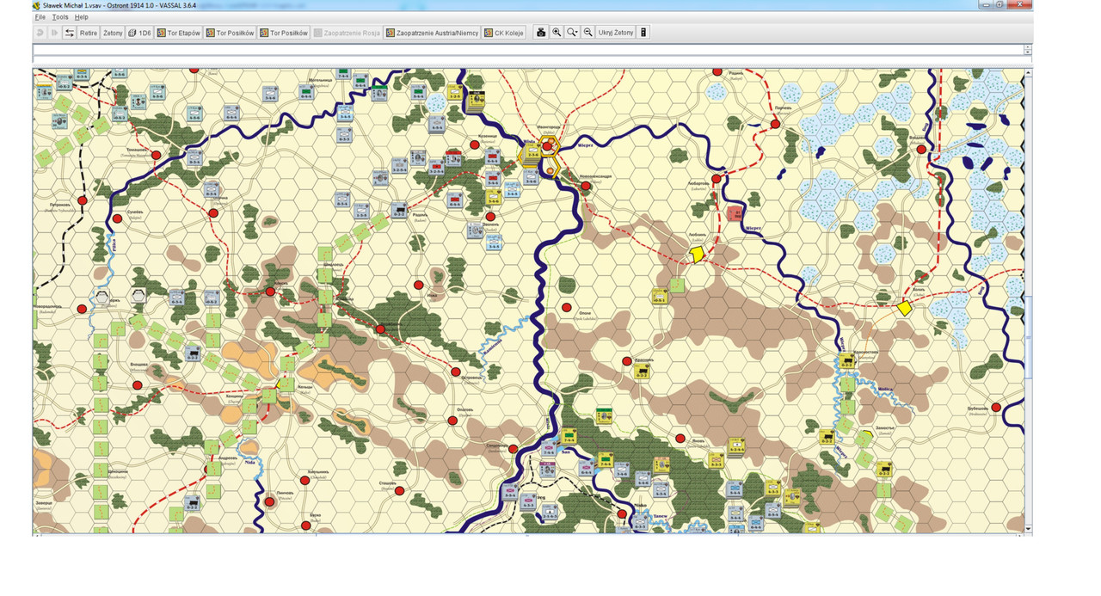Open the zoom level dropdown magnifier
This screenshot has width=1101, height=596.
(572, 33)
